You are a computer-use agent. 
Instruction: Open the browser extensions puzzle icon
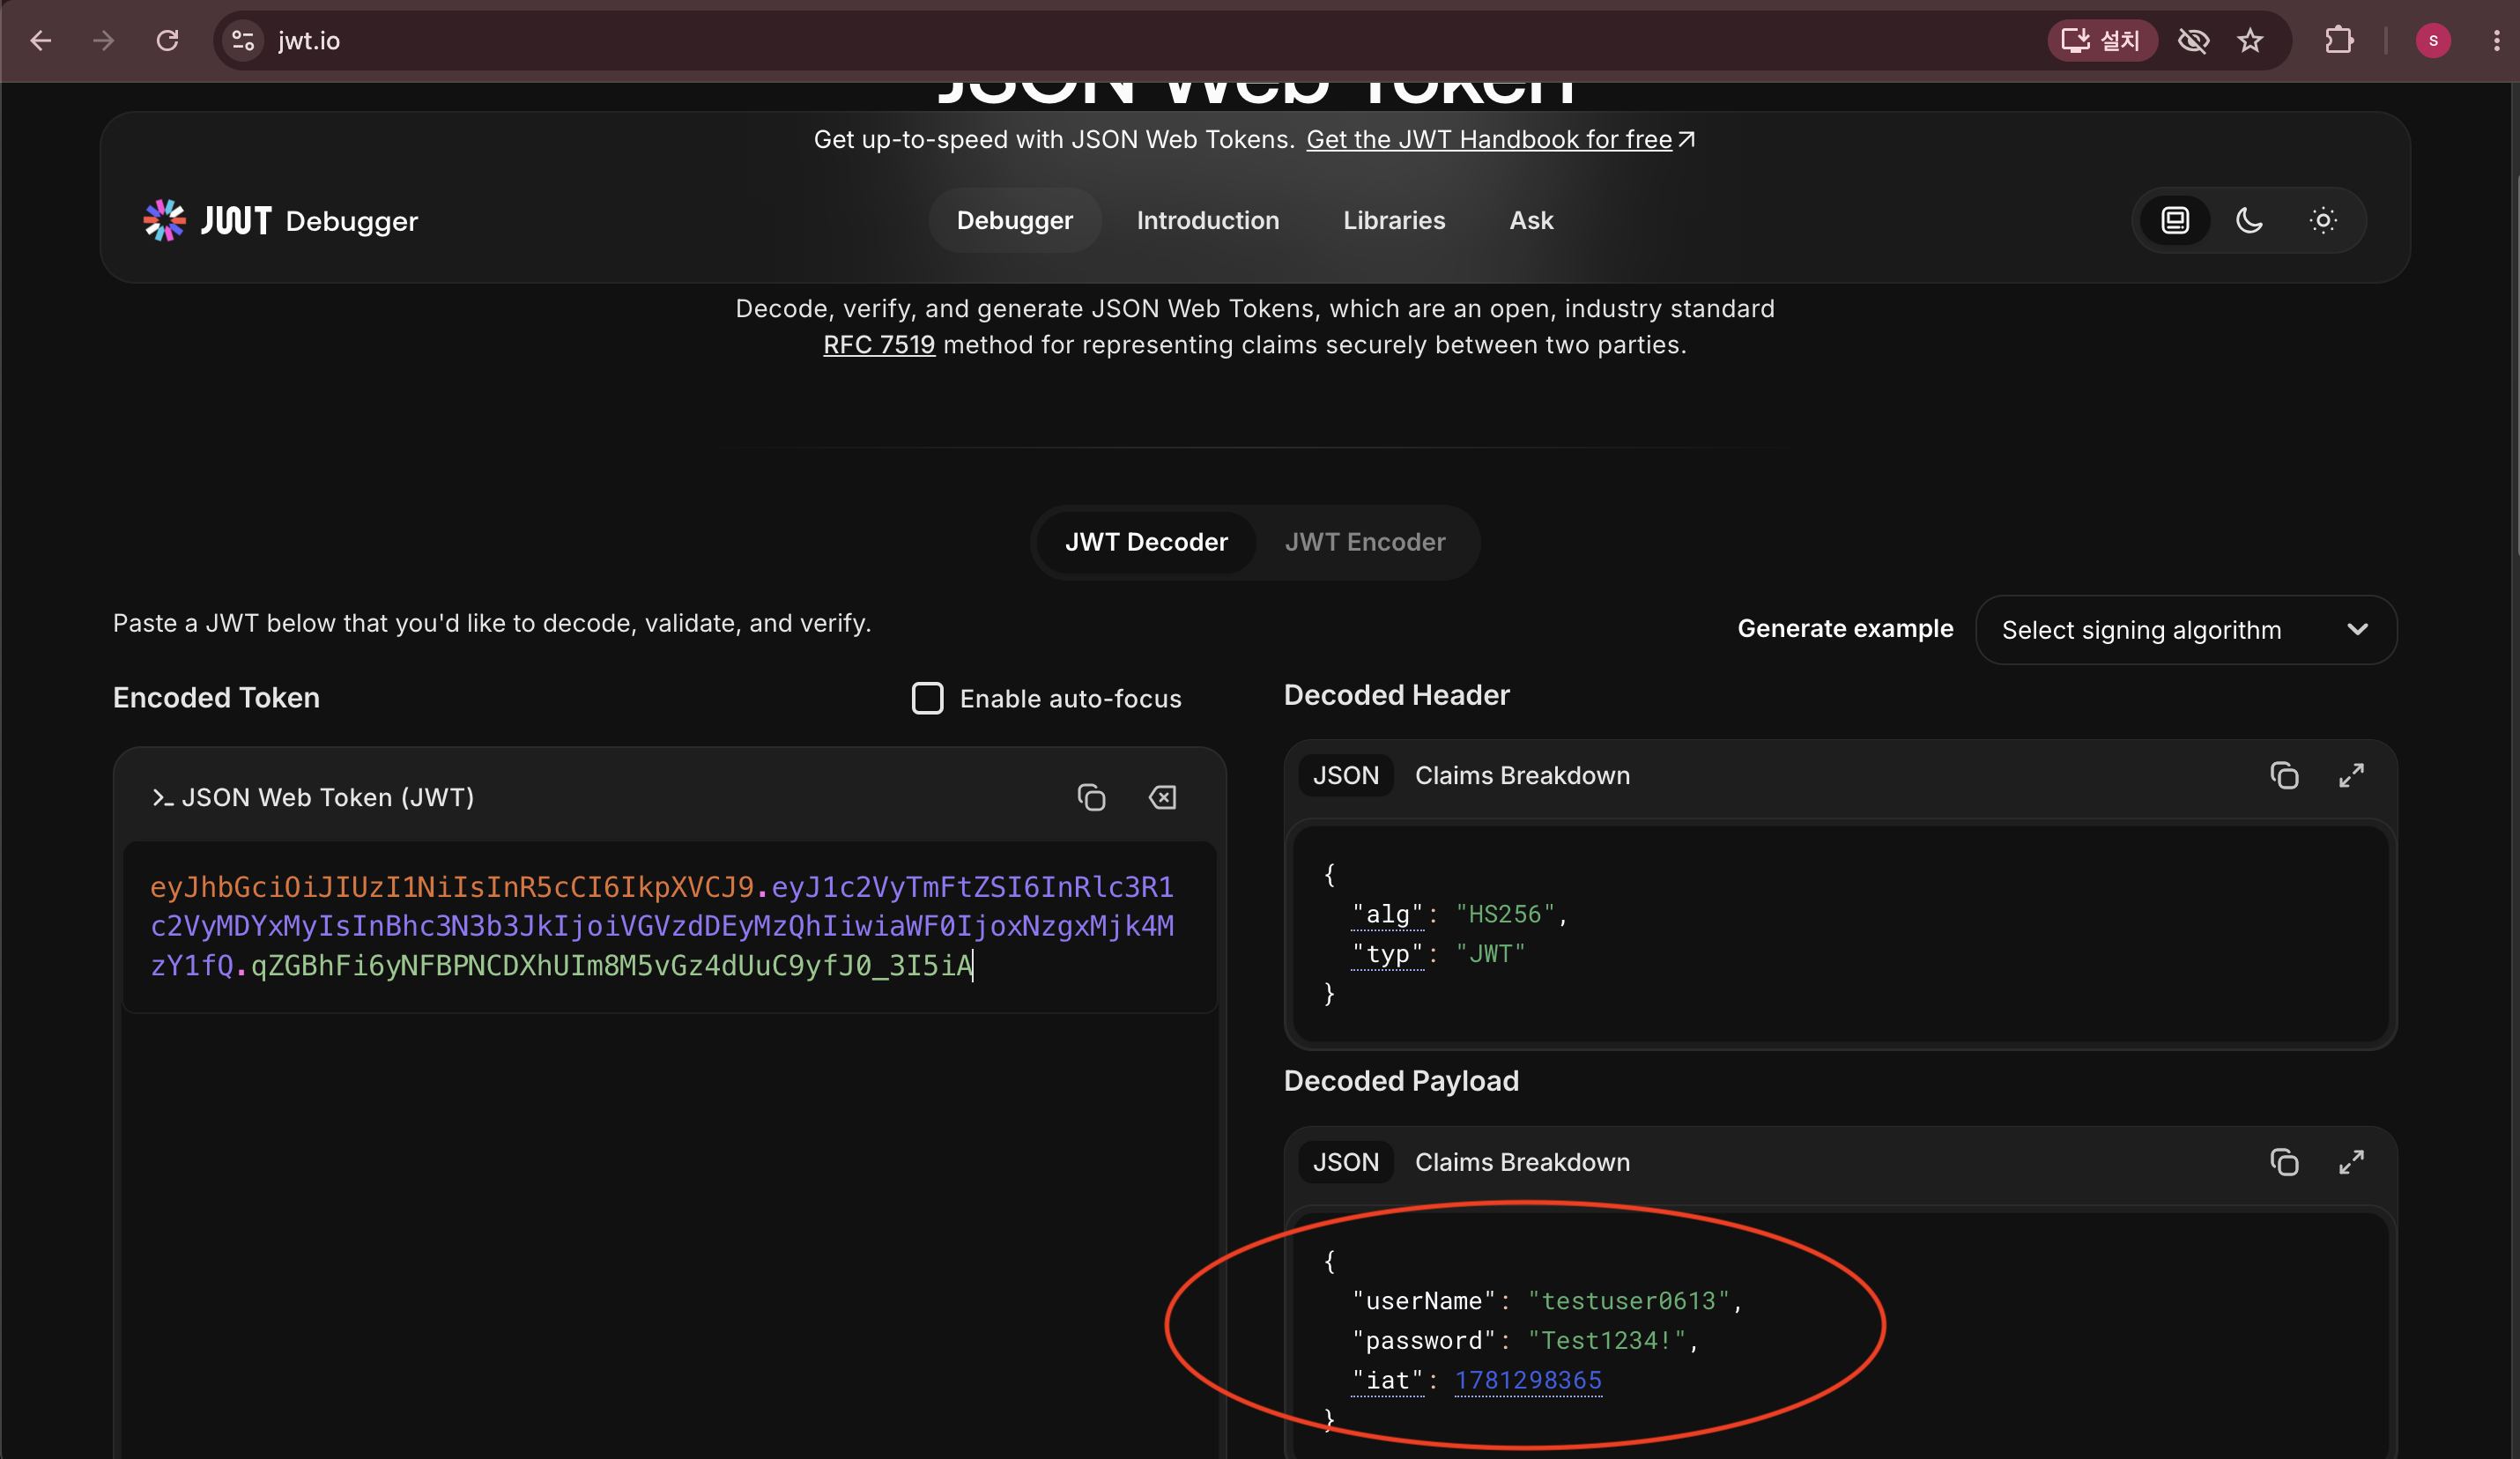coord(2338,40)
